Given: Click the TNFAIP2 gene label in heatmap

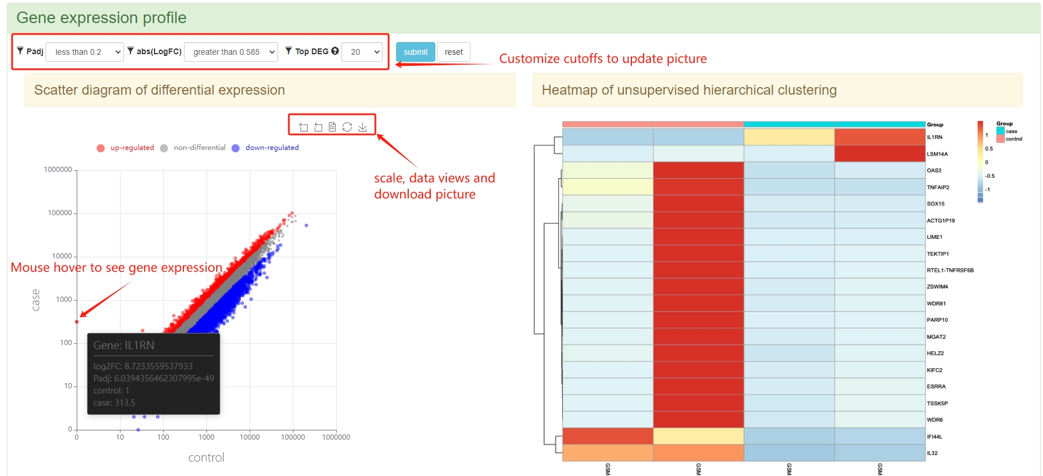Looking at the screenshot, I should (x=938, y=188).
